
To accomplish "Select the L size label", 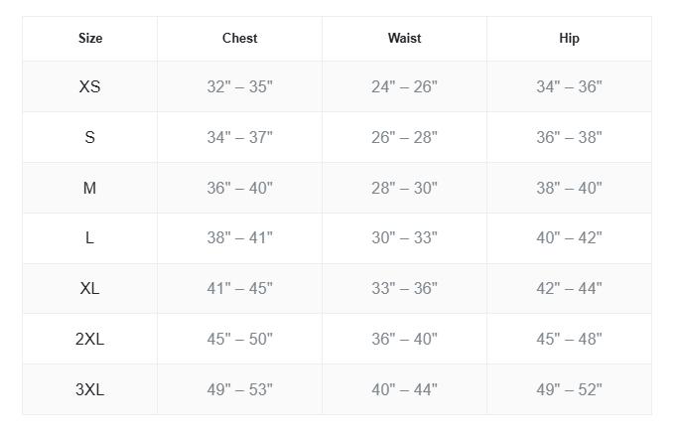I will tap(90, 238).
